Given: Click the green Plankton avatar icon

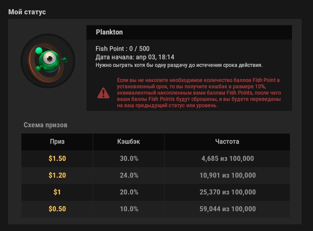Looking at the screenshot, I should [x=48, y=61].
